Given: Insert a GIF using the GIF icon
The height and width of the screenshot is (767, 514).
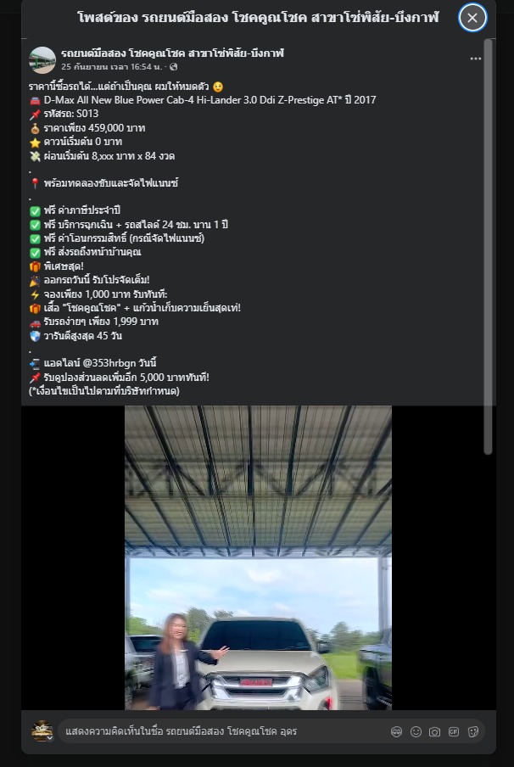Looking at the screenshot, I should [454, 731].
